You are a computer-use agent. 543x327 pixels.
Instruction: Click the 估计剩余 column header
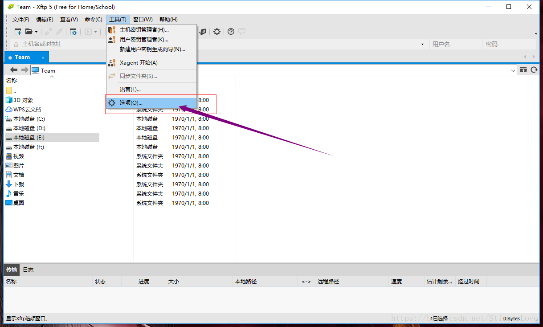click(440, 282)
